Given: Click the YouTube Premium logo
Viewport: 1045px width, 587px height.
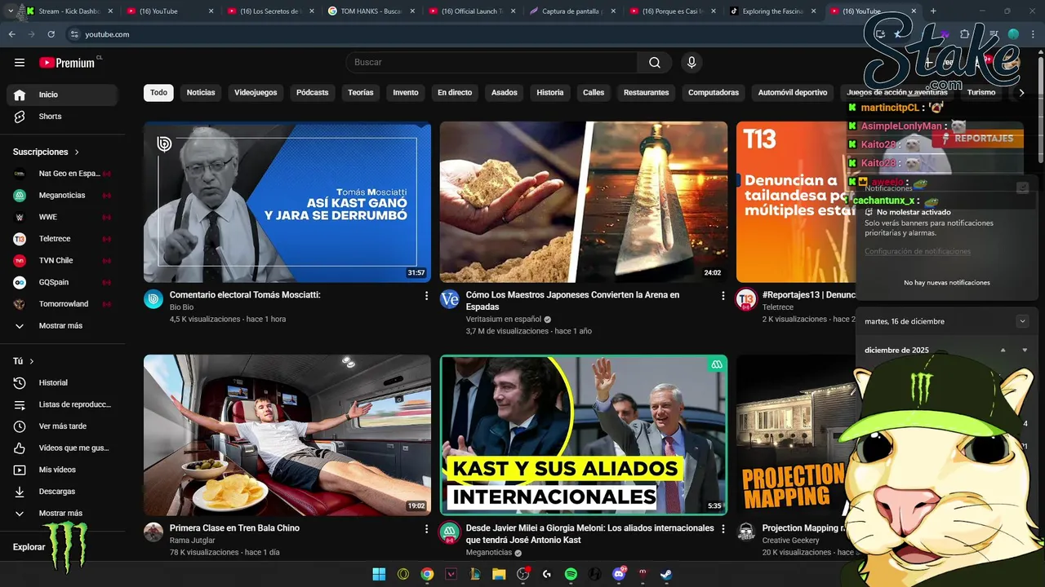Looking at the screenshot, I should click(x=66, y=63).
